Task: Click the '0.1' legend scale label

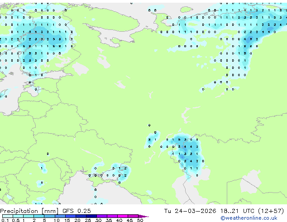Action: click(x=5, y=220)
